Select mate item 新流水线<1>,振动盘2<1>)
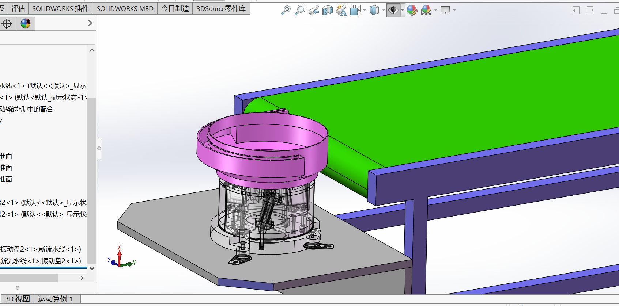 (x=41, y=261)
